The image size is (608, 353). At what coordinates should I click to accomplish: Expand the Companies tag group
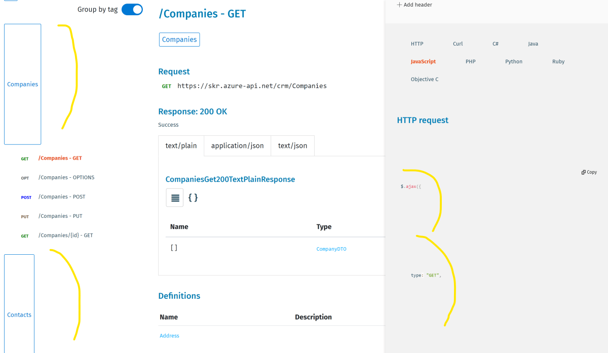(x=22, y=84)
